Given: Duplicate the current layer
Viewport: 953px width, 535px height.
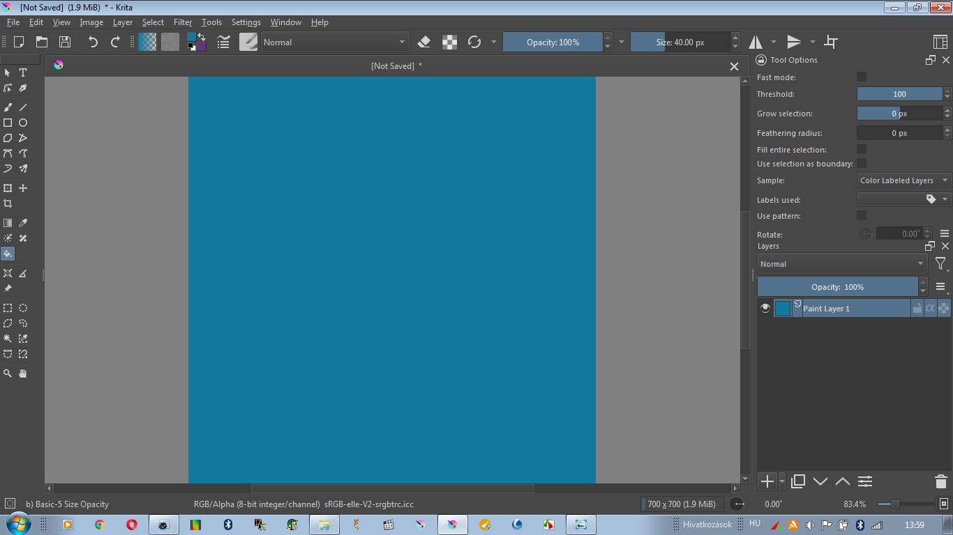Looking at the screenshot, I should (798, 481).
